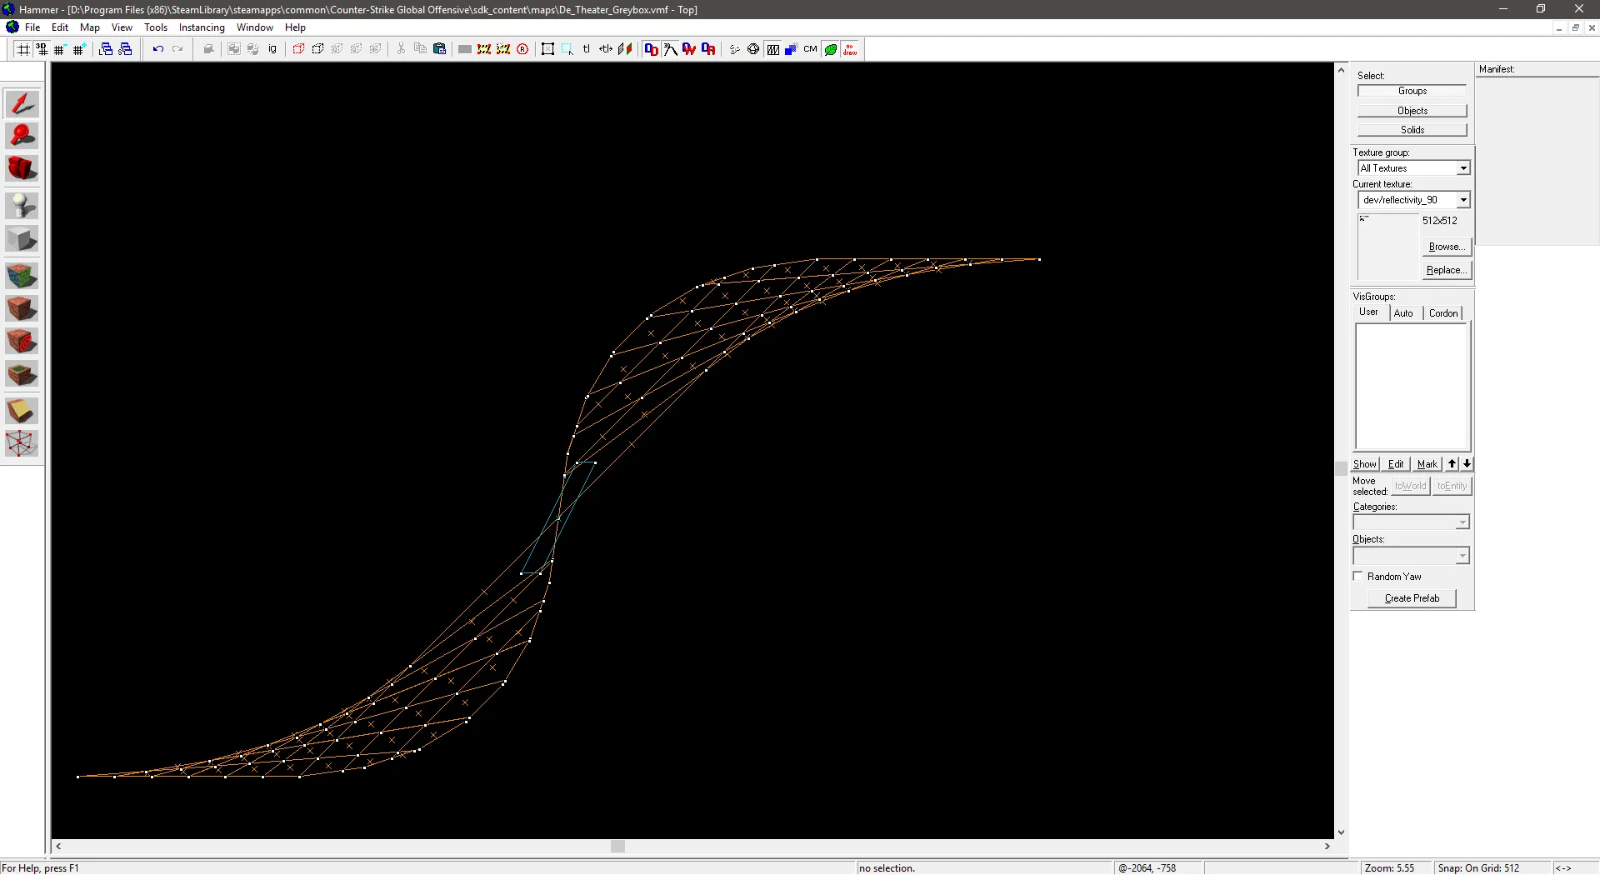Pick the Block creation tool
1600x875 pixels.
(x=22, y=240)
